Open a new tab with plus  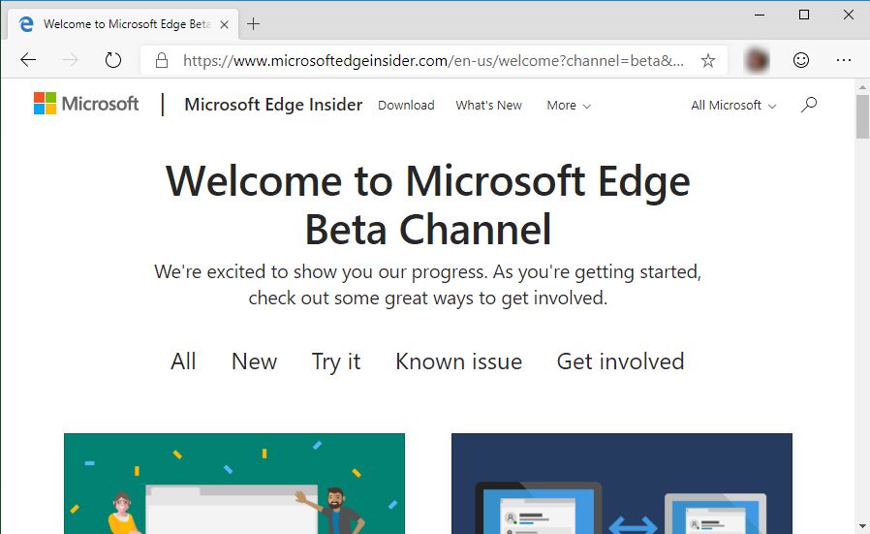pyautogui.click(x=253, y=24)
